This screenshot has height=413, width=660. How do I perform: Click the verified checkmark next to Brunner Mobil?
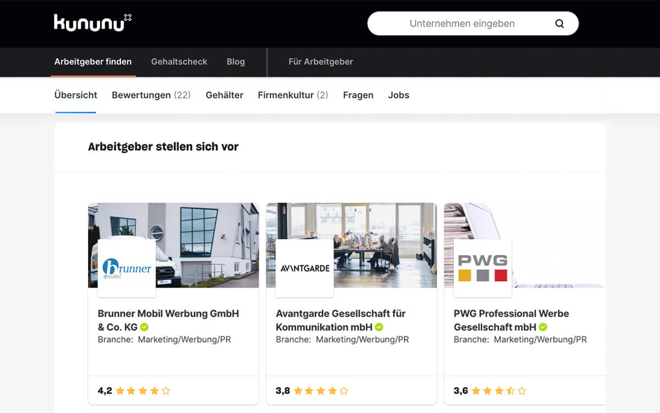coord(145,327)
